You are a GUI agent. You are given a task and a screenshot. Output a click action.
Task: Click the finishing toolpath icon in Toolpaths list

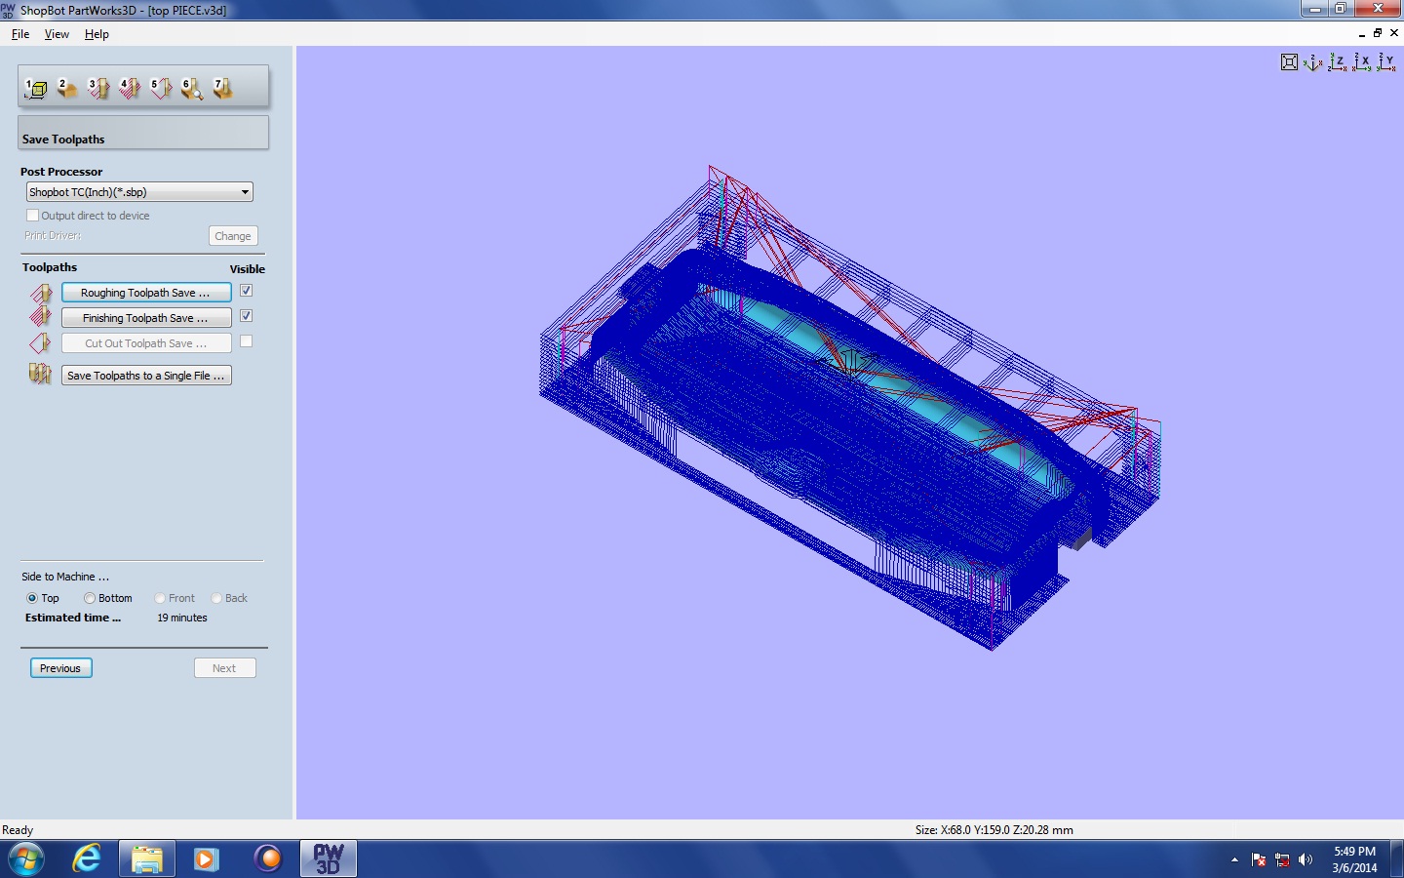tap(41, 317)
